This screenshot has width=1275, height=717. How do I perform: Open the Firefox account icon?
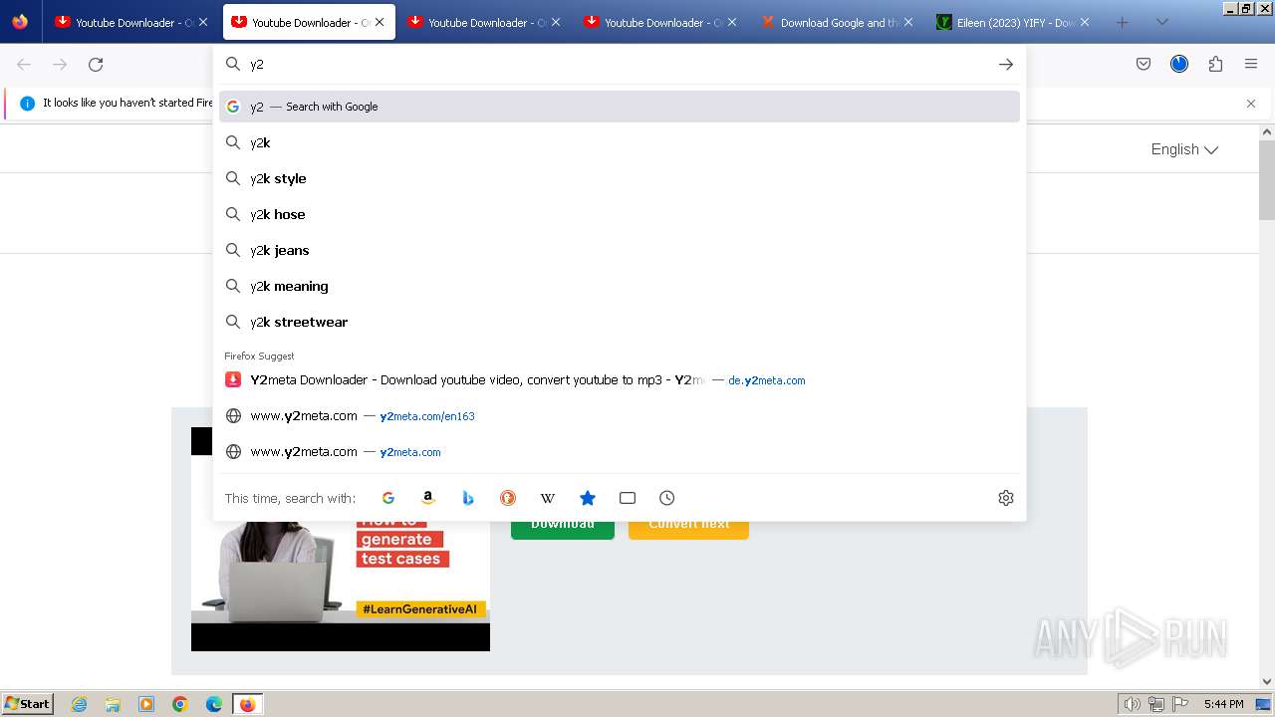(1179, 64)
